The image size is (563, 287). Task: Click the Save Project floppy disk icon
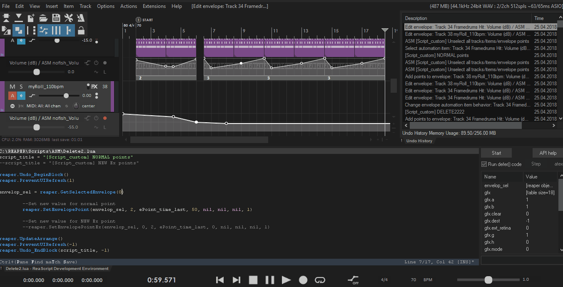pos(56,18)
